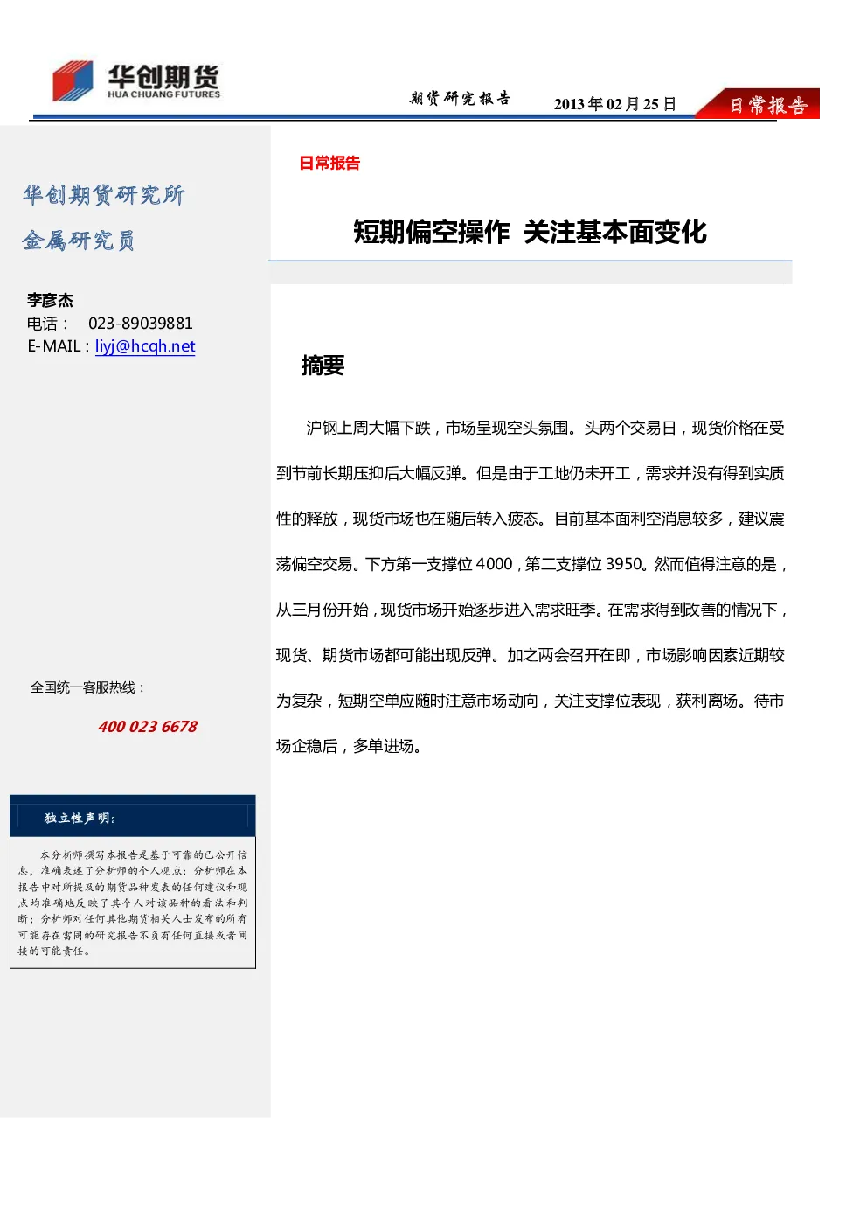Click summary line mentioning 4000 and 3950
The image size is (867, 1227).
[x=533, y=564]
